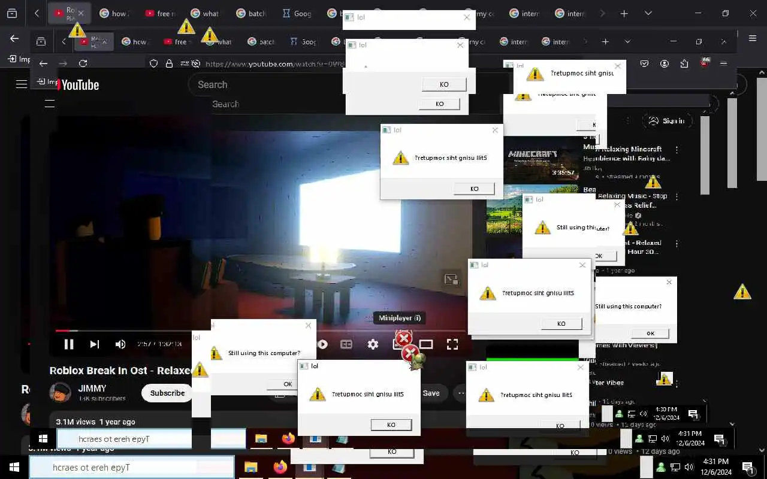Open player settings gear
Image resolution: width=767 pixels, height=479 pixels.
[373, 344]
